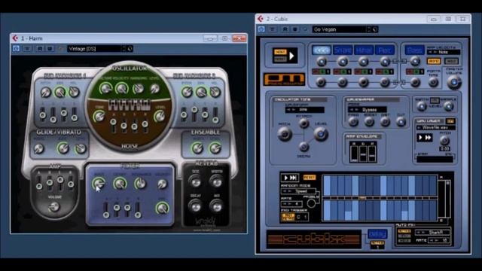The image size is (482, 271).
Task: Click the Decay knob in Oscillator Tone
Action: (304, 147)
